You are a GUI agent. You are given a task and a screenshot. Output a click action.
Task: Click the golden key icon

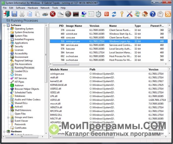(122, 14)
